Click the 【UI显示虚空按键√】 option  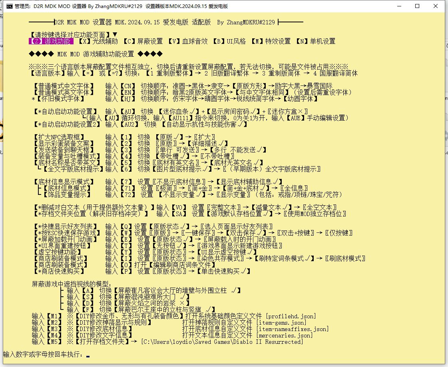tap(227, 252)
